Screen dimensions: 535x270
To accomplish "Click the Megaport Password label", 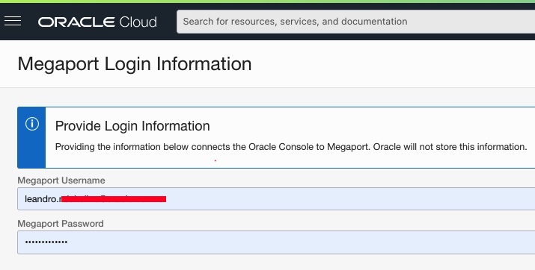I will 61,224.
